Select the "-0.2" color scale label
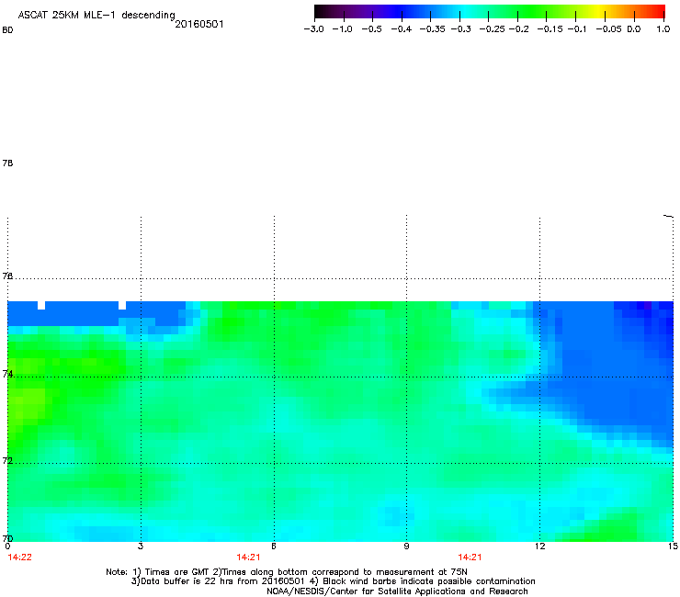 coord(518,29)
